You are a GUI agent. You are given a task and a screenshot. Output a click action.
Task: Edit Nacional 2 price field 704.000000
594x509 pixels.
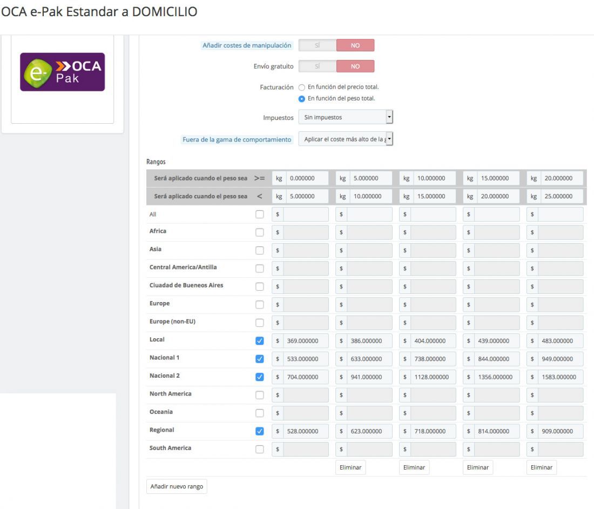[306, 377]
